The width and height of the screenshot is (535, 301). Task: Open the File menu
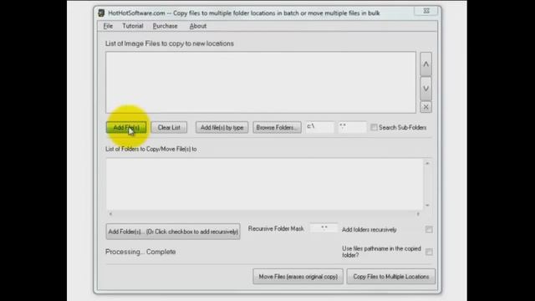pos(108,26)
